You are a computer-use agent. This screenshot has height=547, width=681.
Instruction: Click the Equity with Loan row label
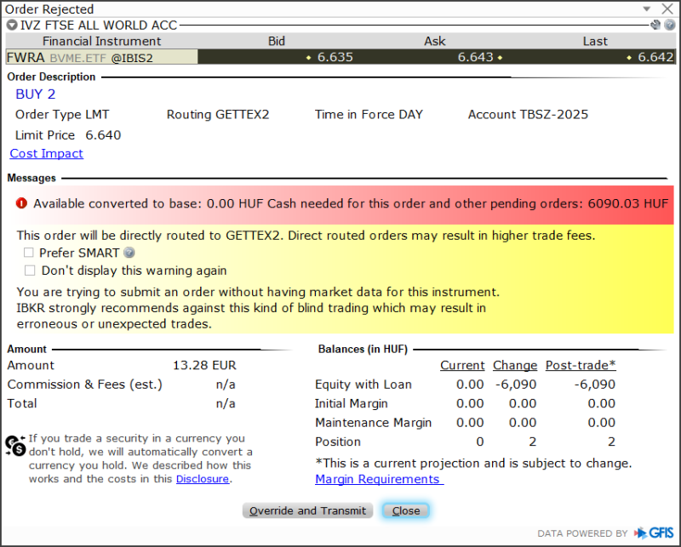point(363,385)
